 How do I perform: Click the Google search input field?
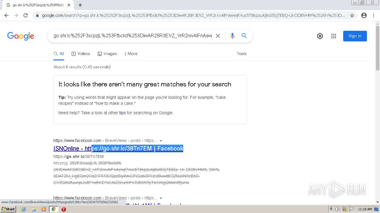coord(132,36)
